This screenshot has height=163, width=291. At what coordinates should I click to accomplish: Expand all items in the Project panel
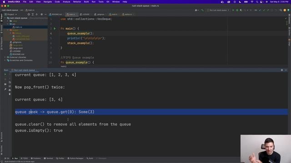[33, 14]
